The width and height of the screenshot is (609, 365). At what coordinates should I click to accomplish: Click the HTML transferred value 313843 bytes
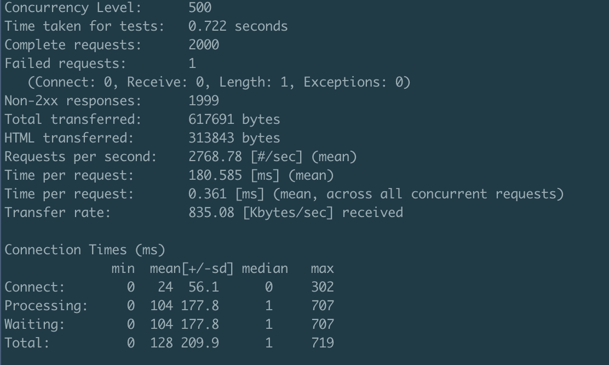pyautogui.click(x=234, y=138)
